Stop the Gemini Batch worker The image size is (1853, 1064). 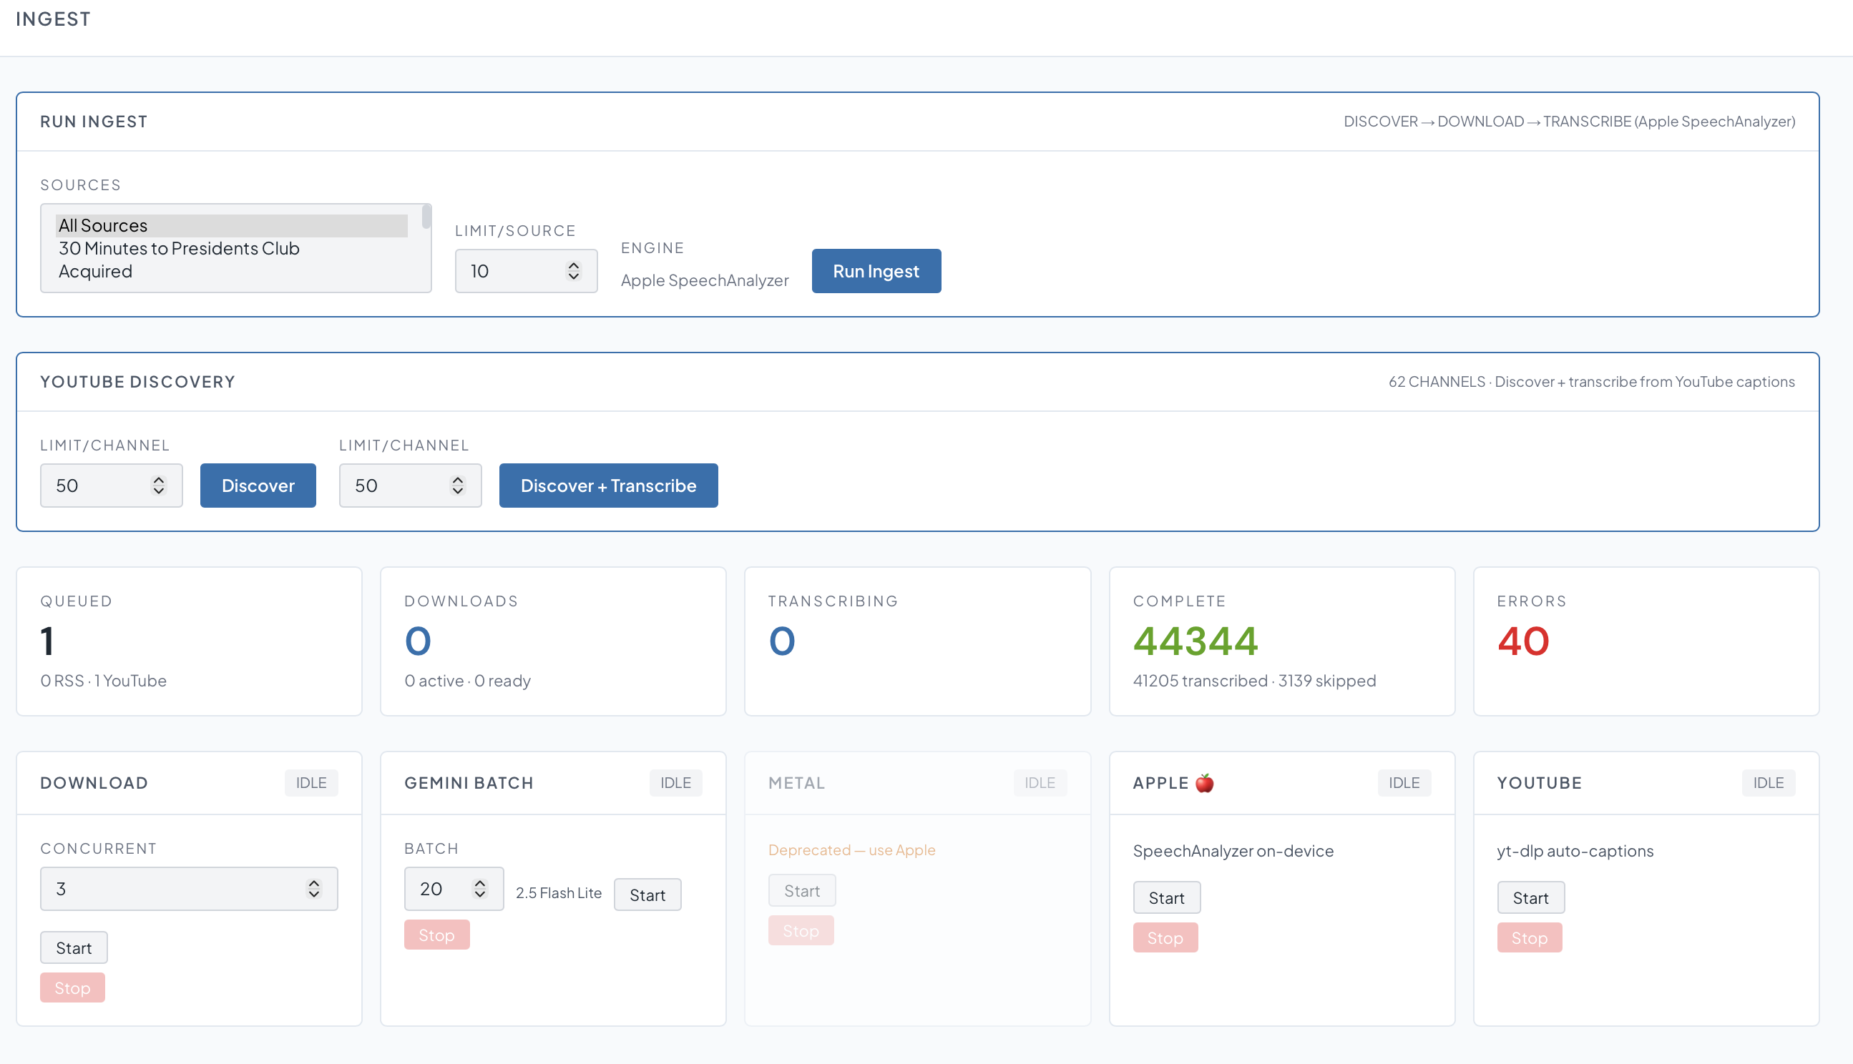(436, 935)
